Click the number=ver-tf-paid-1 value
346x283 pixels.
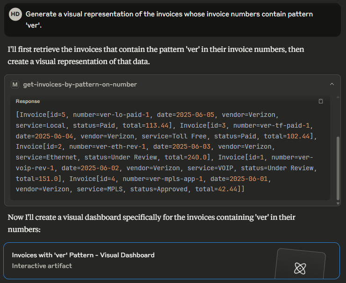click(271, 125)
